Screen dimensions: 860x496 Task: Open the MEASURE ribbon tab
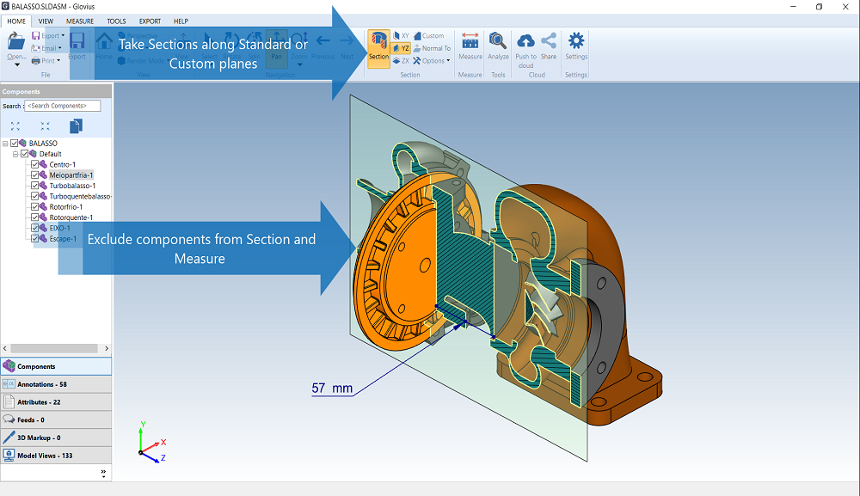pos(80,21)
